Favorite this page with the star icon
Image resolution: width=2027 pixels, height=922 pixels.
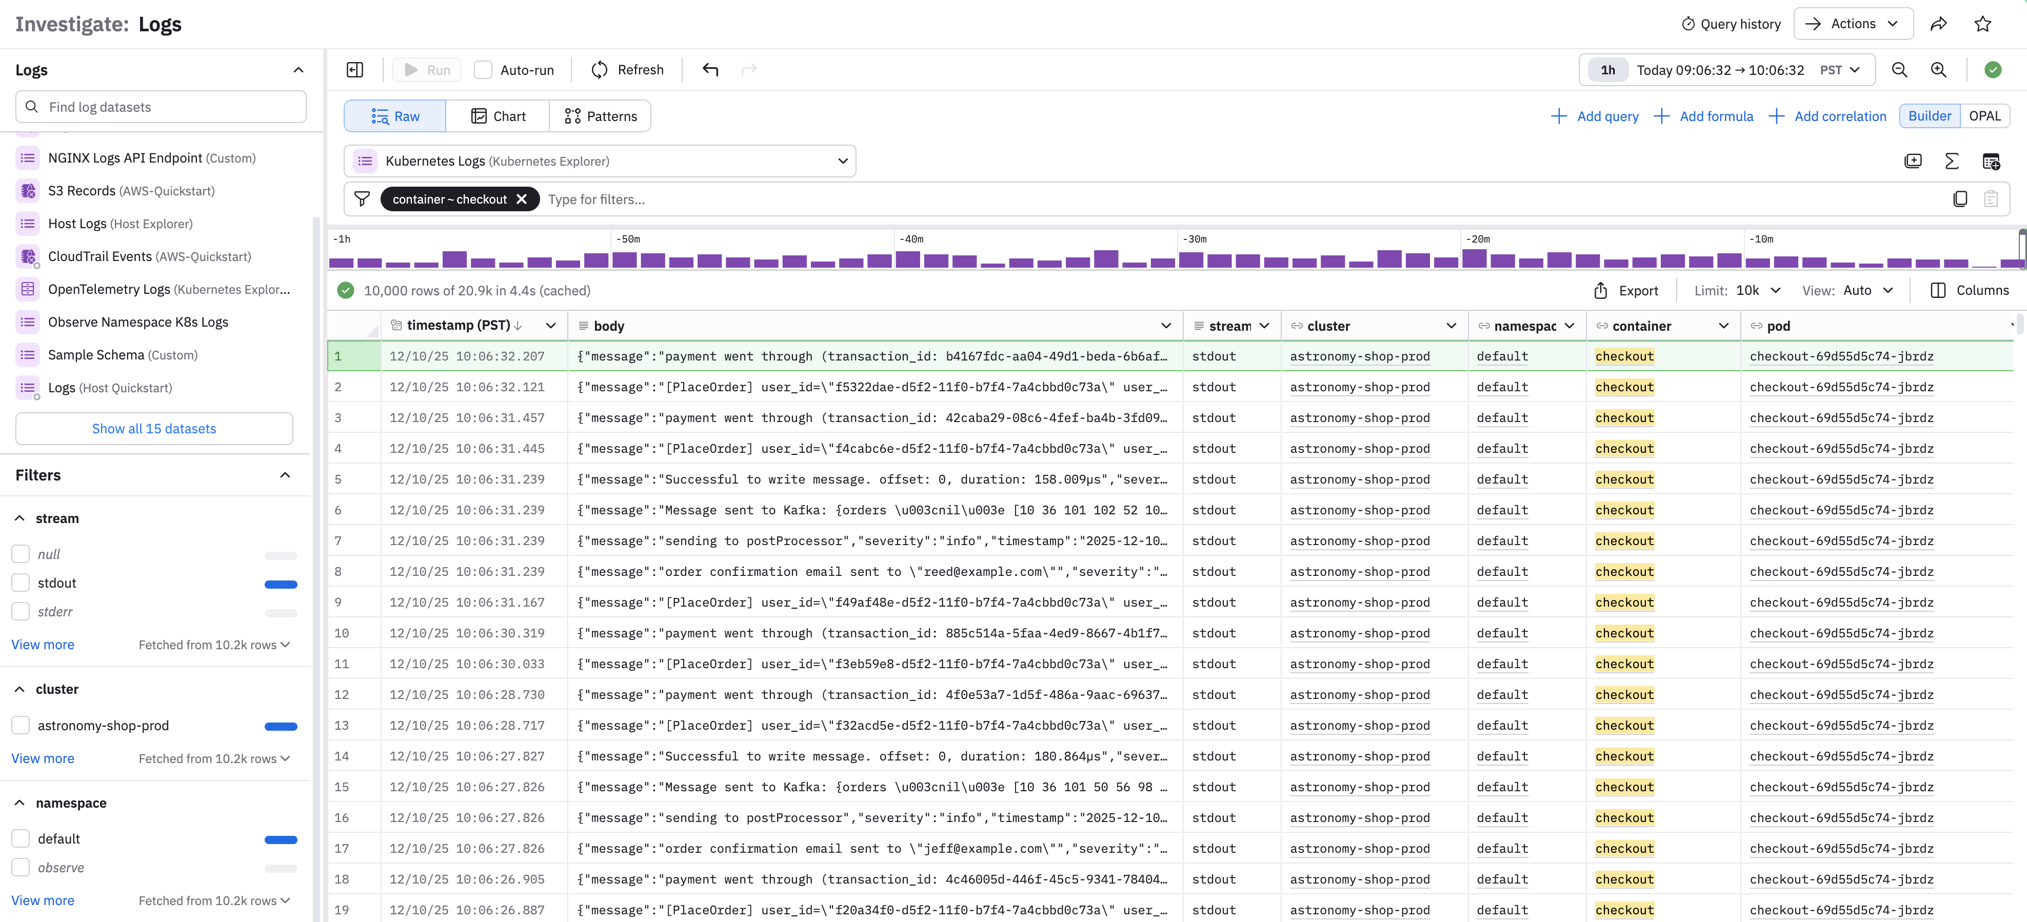pos(1983,24)
